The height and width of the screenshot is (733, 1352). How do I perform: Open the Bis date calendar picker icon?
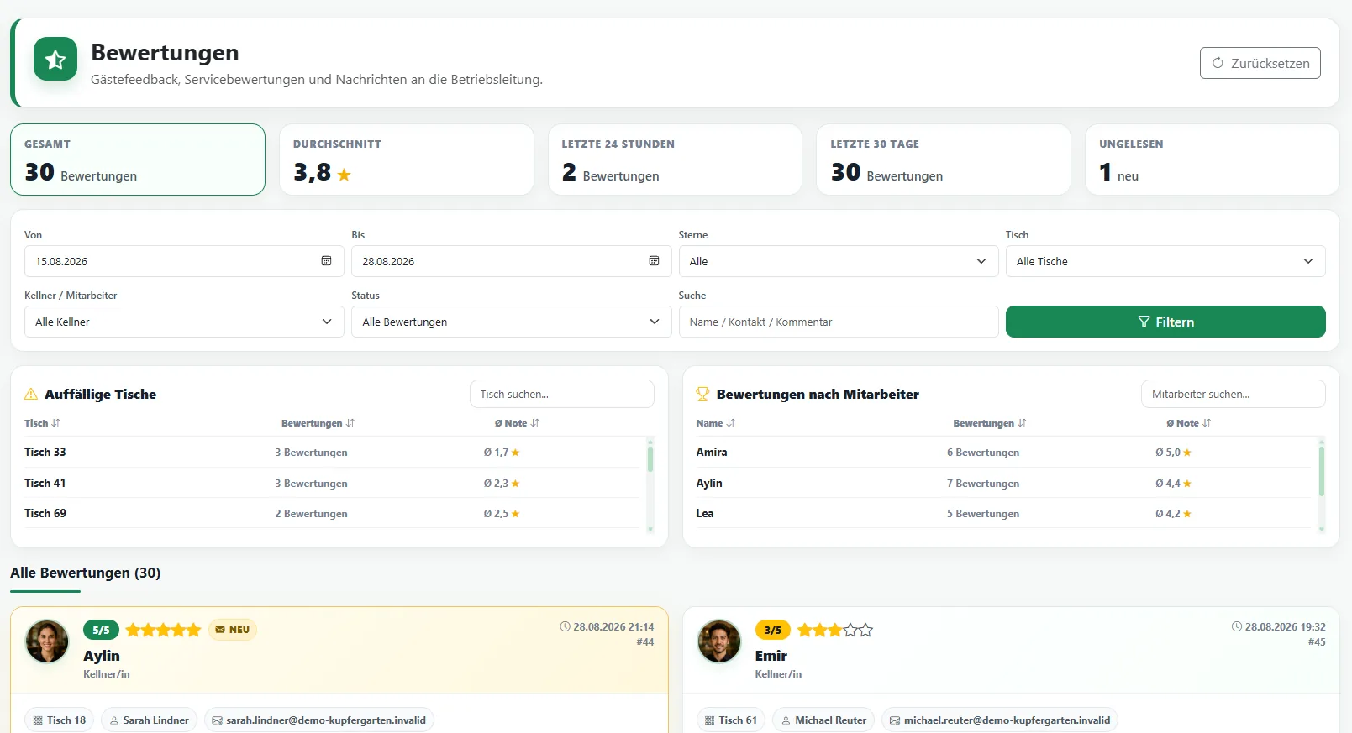point(654,261)
